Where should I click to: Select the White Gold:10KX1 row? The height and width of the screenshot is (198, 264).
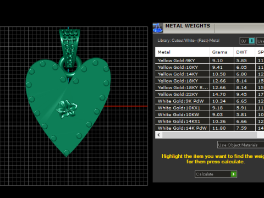click(x=210, y=108)
